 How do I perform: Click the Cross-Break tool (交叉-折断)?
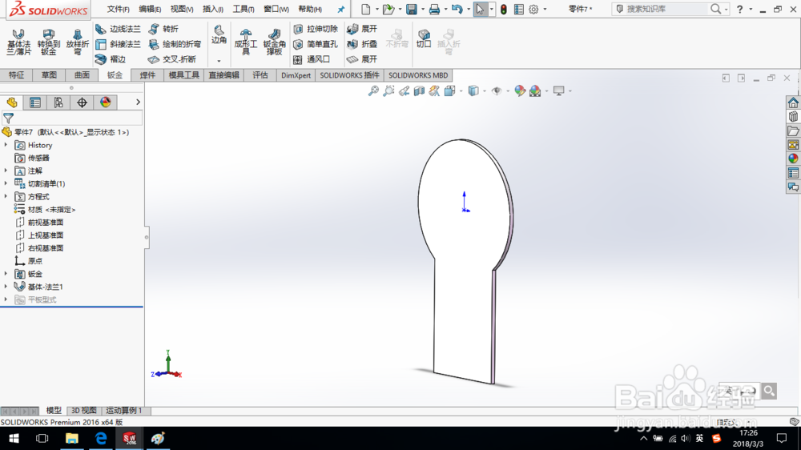(172, 59)
